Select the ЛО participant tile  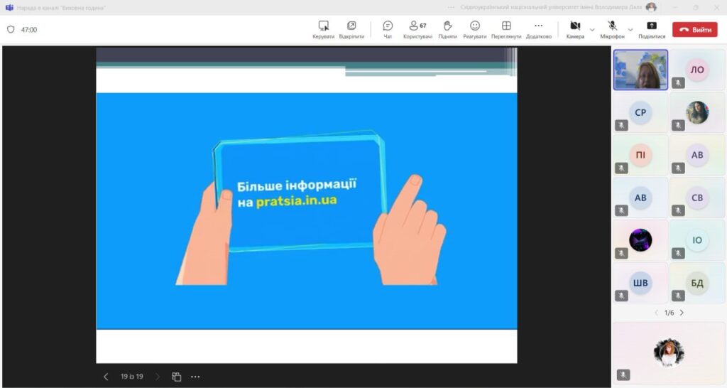697,70
